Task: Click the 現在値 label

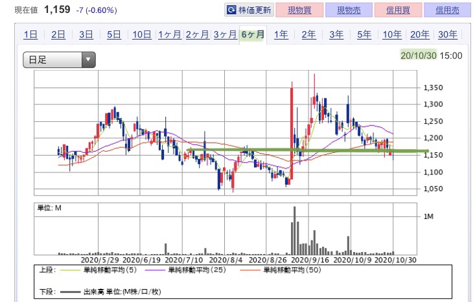Action: tap(26, 10)
